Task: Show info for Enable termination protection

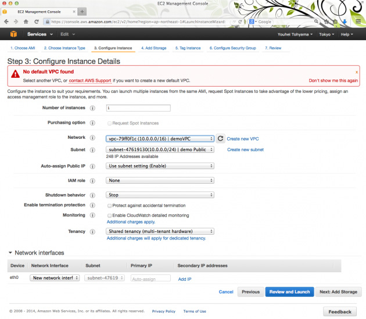Action: 93,205
